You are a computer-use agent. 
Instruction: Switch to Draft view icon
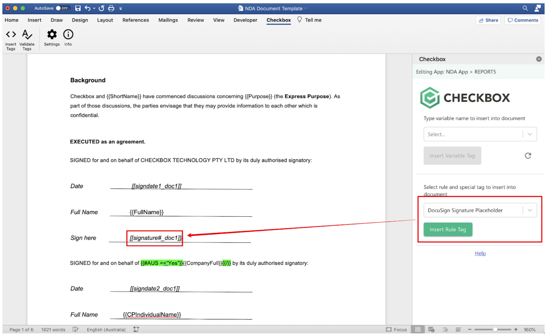click(x=458, y=329)
